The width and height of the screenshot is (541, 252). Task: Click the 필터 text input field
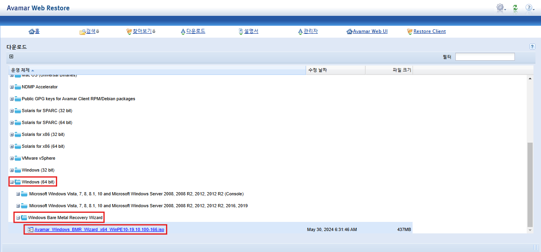click(485, 57)
